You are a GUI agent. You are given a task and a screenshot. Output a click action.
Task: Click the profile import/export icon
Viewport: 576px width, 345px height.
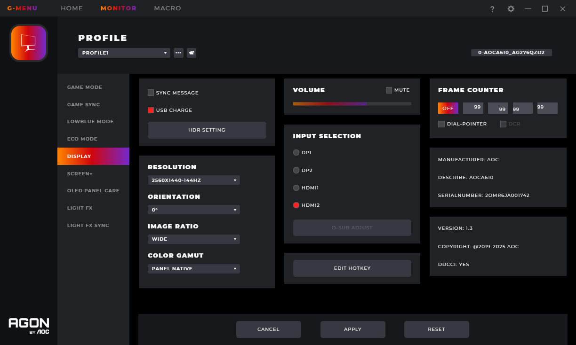click(x=192, y=53)
